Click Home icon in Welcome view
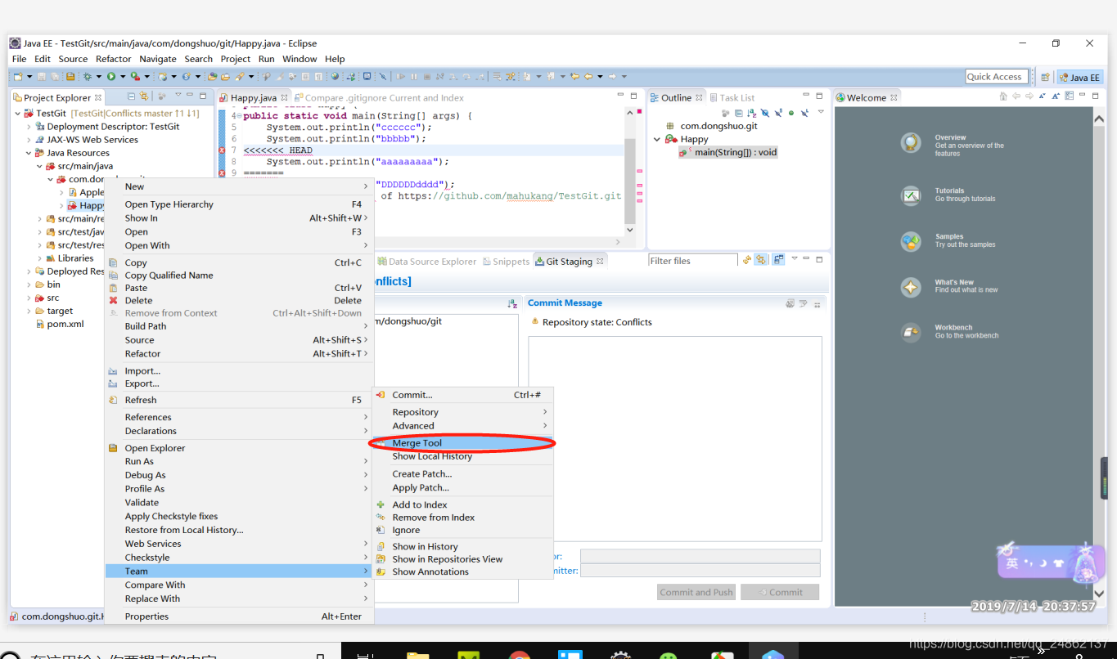The height and width of the screenshot is (659, 1117). point(1003,96)
